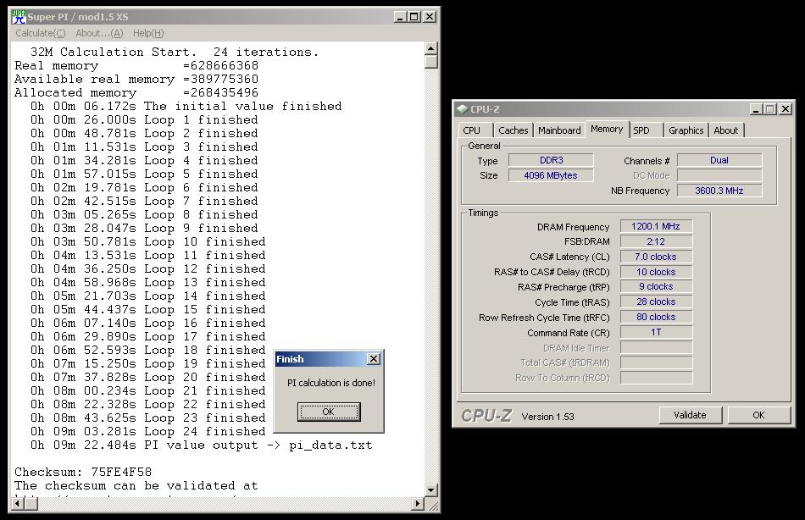This screenshot has width=805, height=520.
Task: Click the 'Loop 12 finished' line
Action: 147,269
